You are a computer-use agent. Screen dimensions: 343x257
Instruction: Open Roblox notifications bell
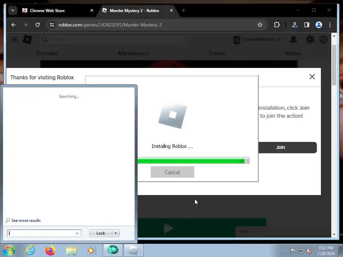click(293, 39)
